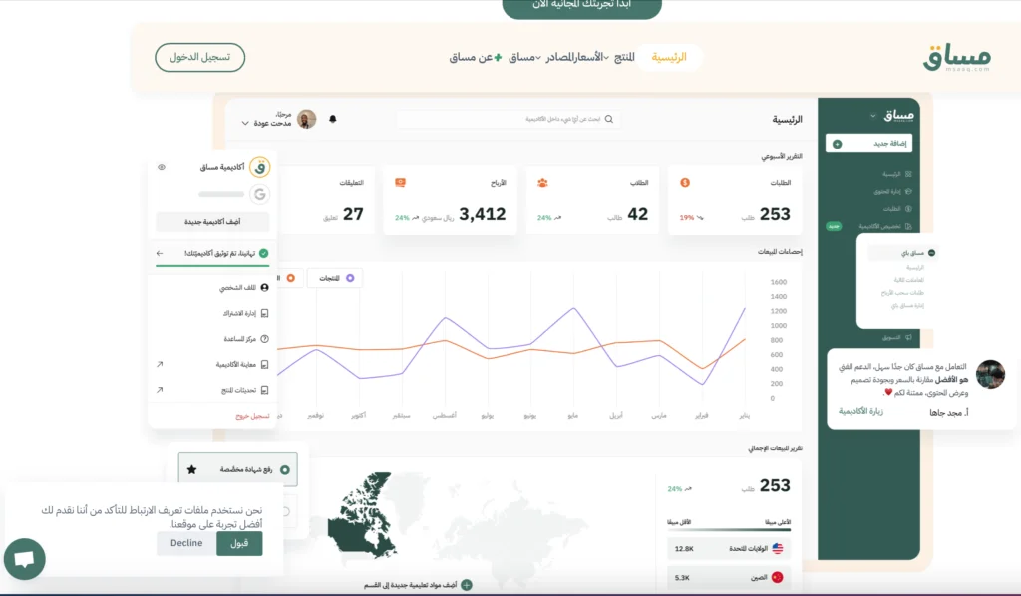The height and width of the screenshot is (596, 1021).
Task: Toggle المنتجات chart legend
Action: coord(335,278)
